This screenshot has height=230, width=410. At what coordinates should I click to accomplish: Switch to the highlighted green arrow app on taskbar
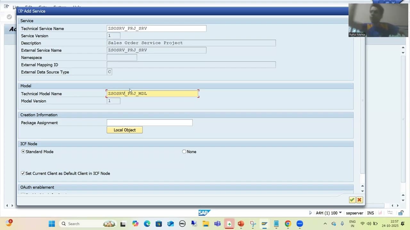pos(229,224)
